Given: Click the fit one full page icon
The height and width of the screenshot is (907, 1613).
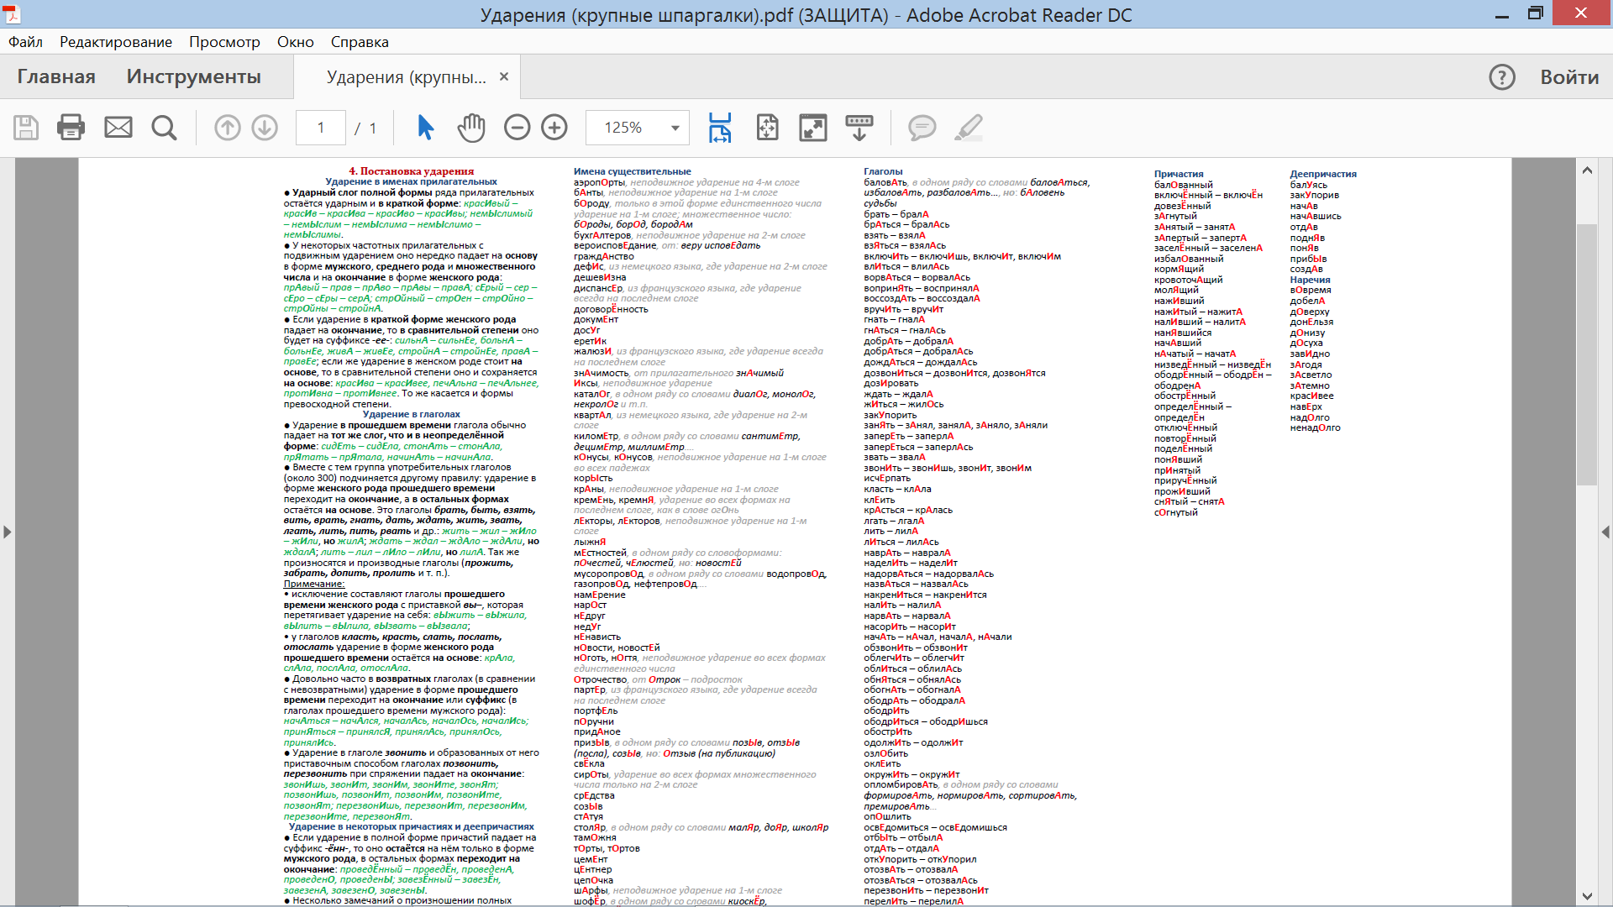Looking at the screenshot, I should (x=767, y=128).
